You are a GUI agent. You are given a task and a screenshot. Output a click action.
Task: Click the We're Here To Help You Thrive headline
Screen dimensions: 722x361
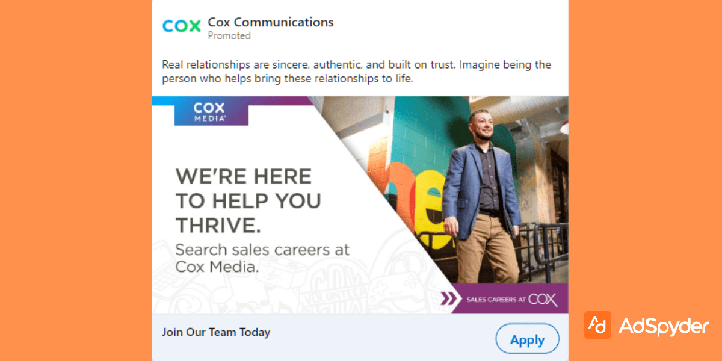248,200
